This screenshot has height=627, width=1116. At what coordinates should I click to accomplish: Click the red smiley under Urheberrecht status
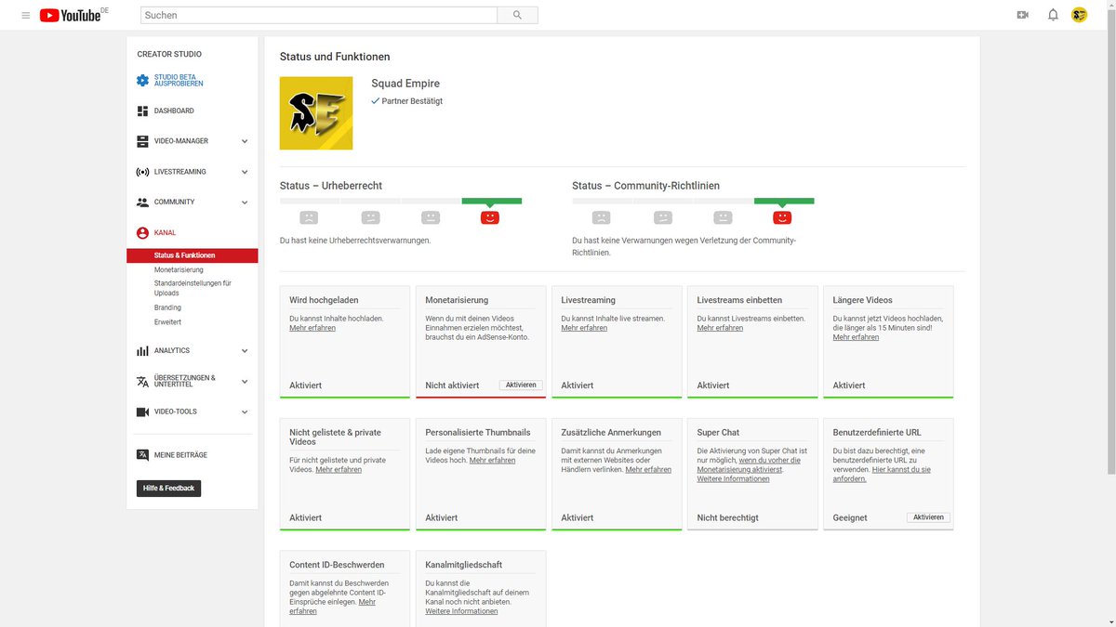pyautogui.click(x=490, y=217)
